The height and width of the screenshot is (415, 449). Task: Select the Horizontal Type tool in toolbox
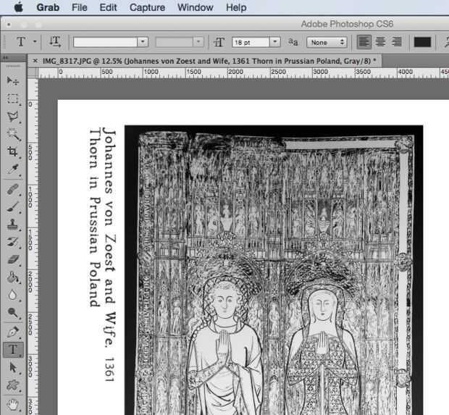[x=13, y=350]
